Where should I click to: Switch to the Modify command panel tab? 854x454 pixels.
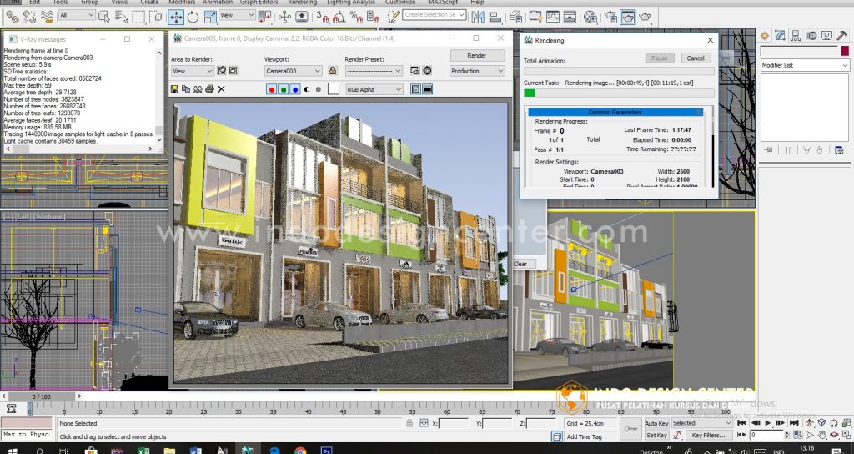tap(781, 36)
